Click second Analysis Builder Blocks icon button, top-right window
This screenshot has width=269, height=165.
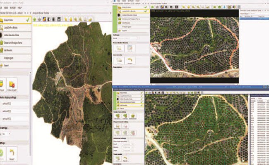coord(130,48)
